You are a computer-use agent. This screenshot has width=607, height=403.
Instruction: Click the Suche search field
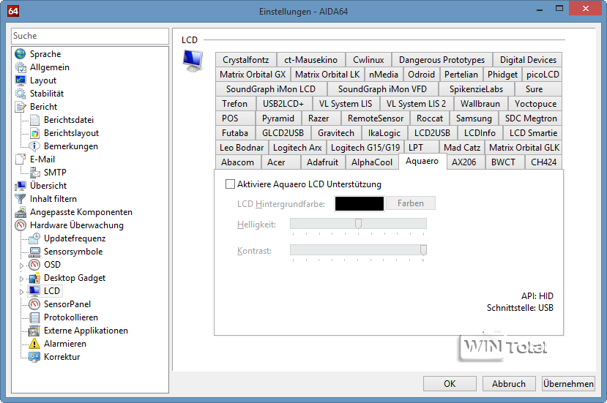click(x=90, y=36)
